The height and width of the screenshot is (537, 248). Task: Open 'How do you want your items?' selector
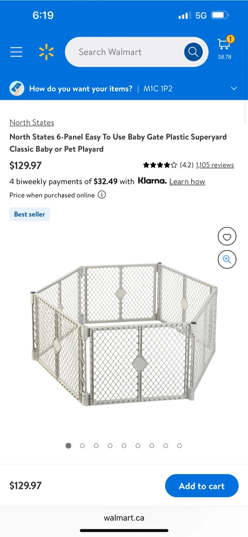click(81, 89)
